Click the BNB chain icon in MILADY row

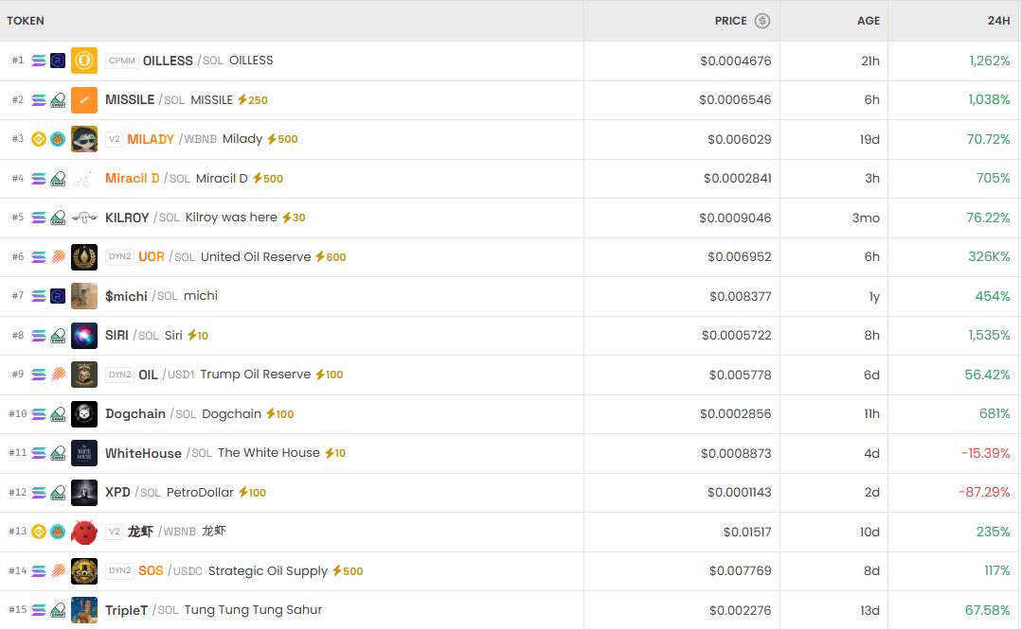pos(39,139)
